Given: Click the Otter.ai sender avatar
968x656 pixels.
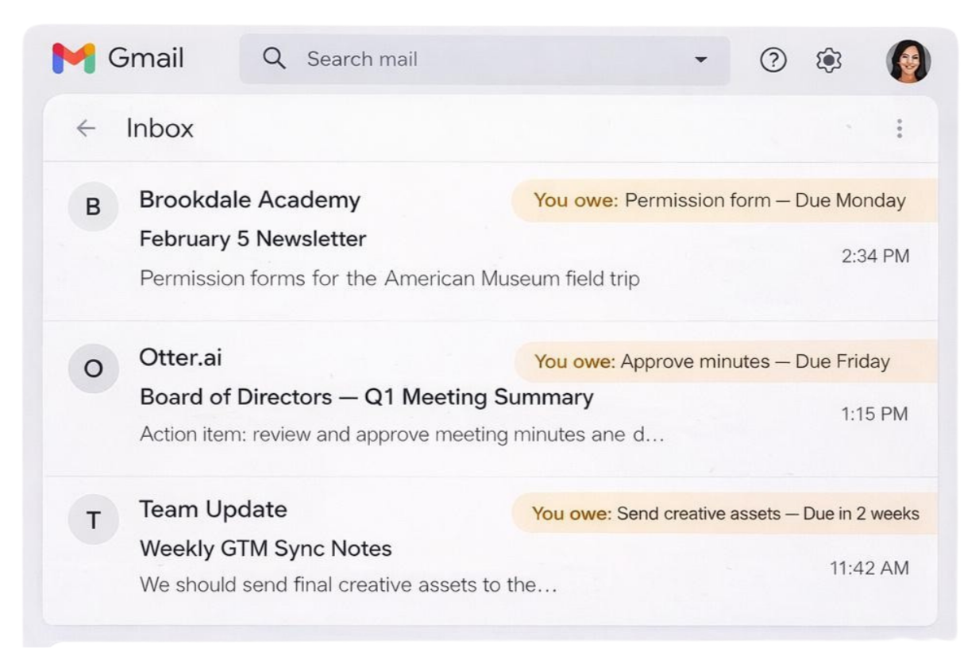Looking at the screenshot, I should [x=94, y=365].
